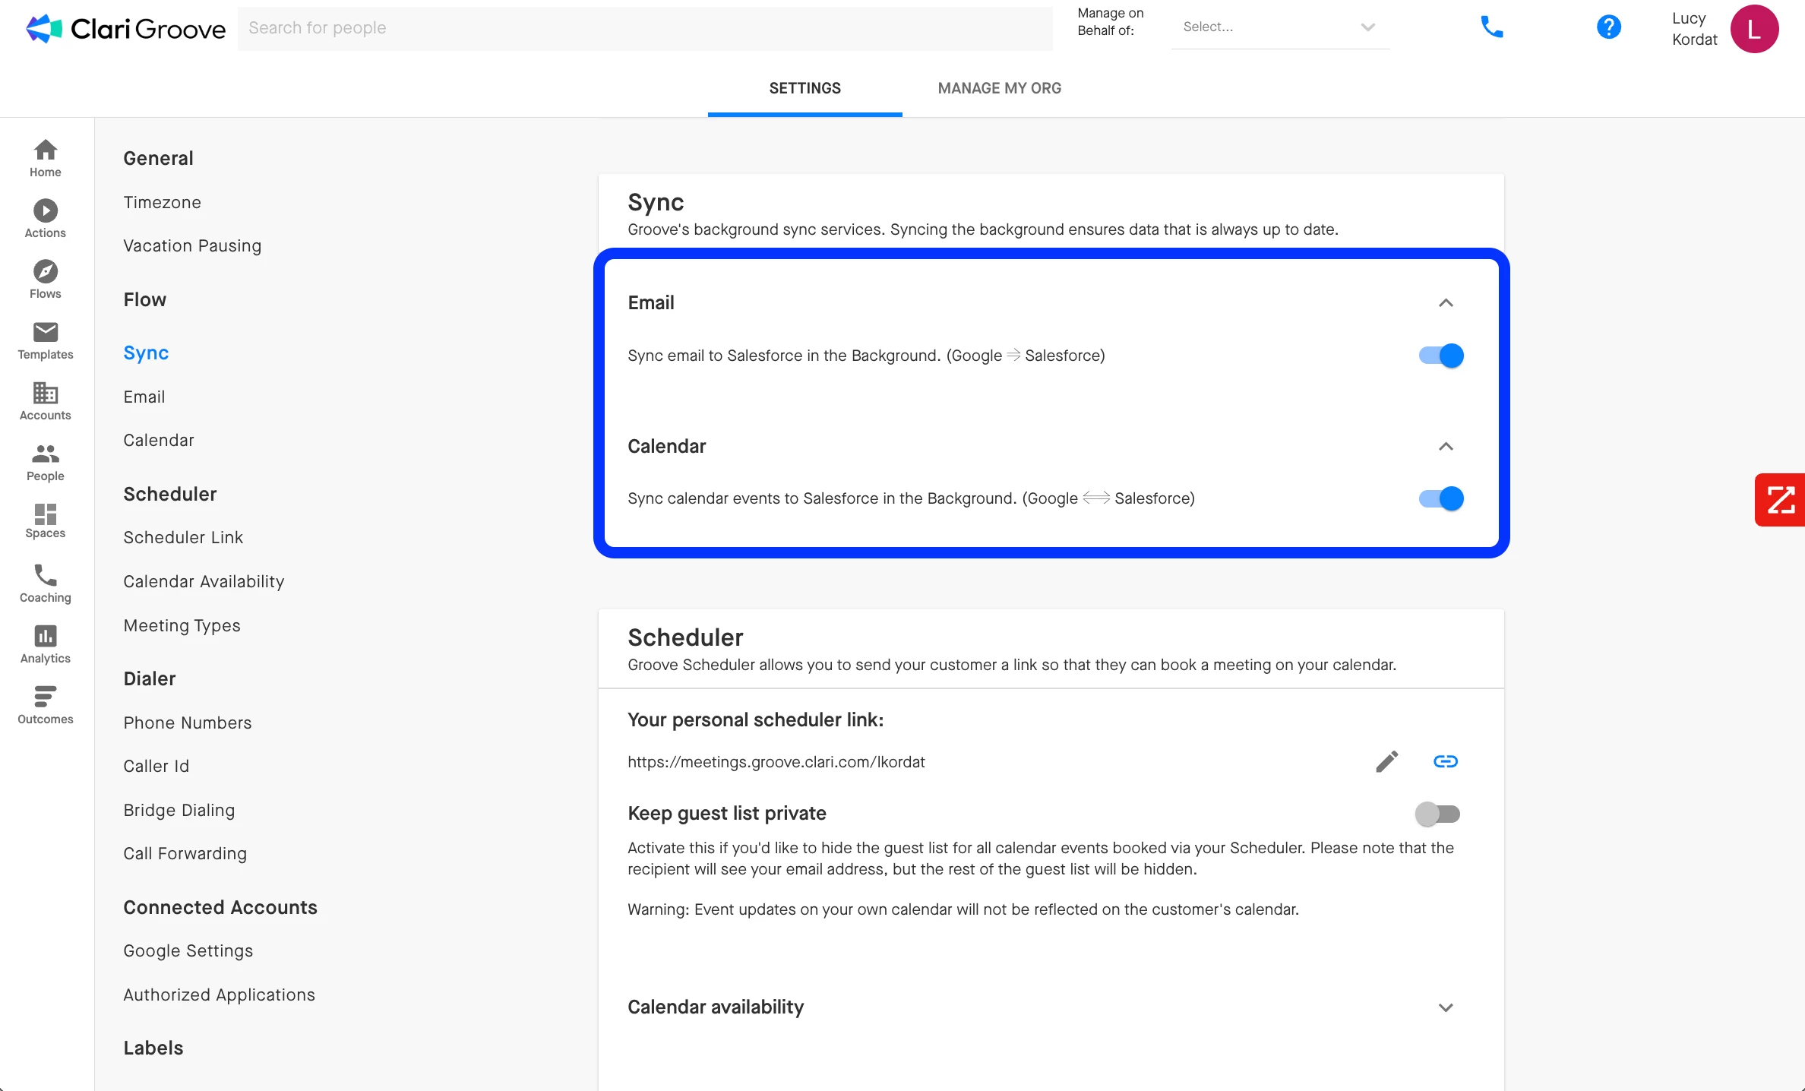Select the Labels settings heading

153,1048
